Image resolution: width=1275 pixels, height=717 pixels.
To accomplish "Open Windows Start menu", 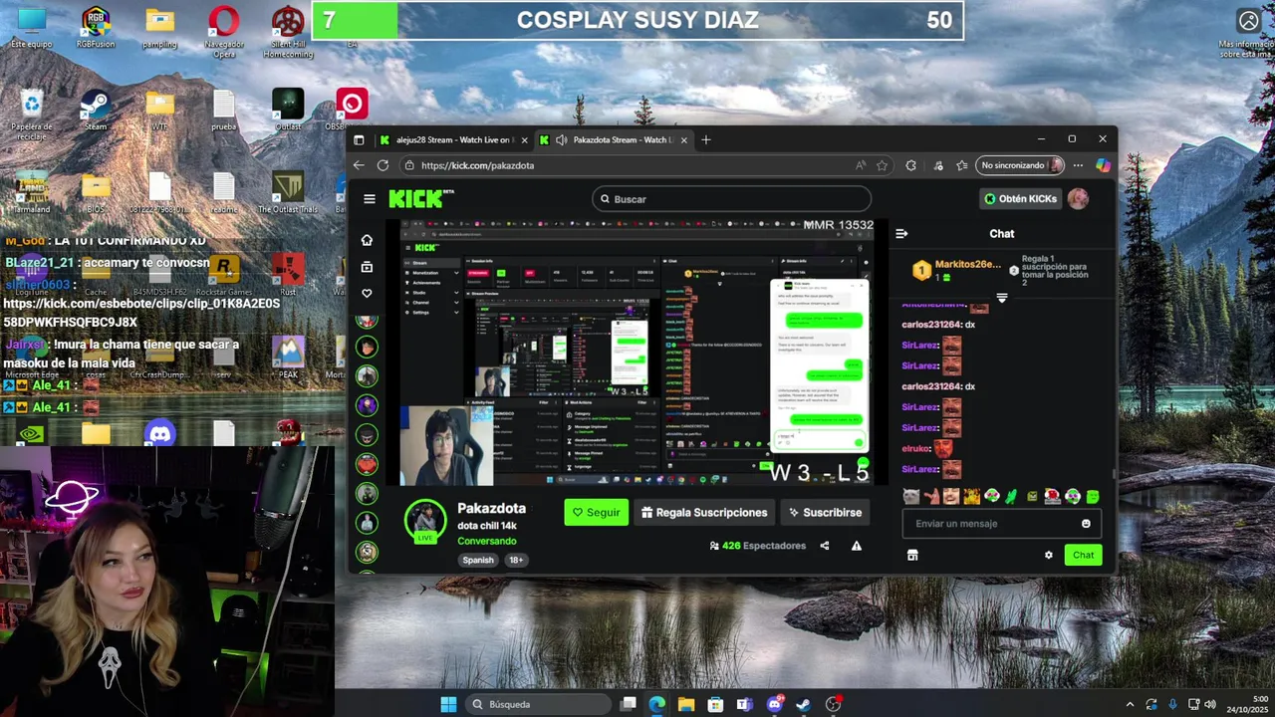I will [448, 704].
